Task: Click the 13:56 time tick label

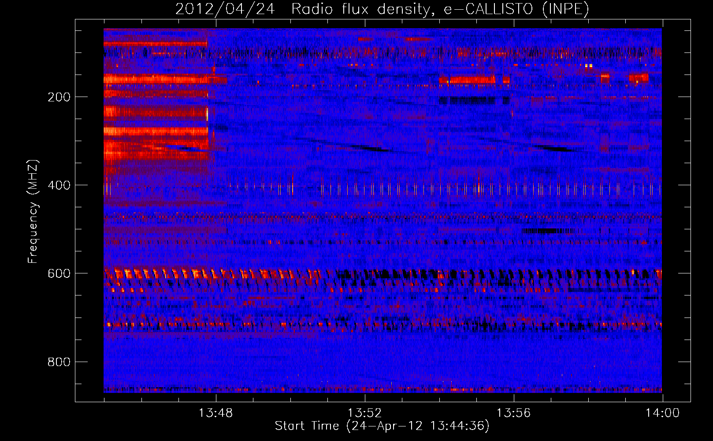Action: point(513,413)
